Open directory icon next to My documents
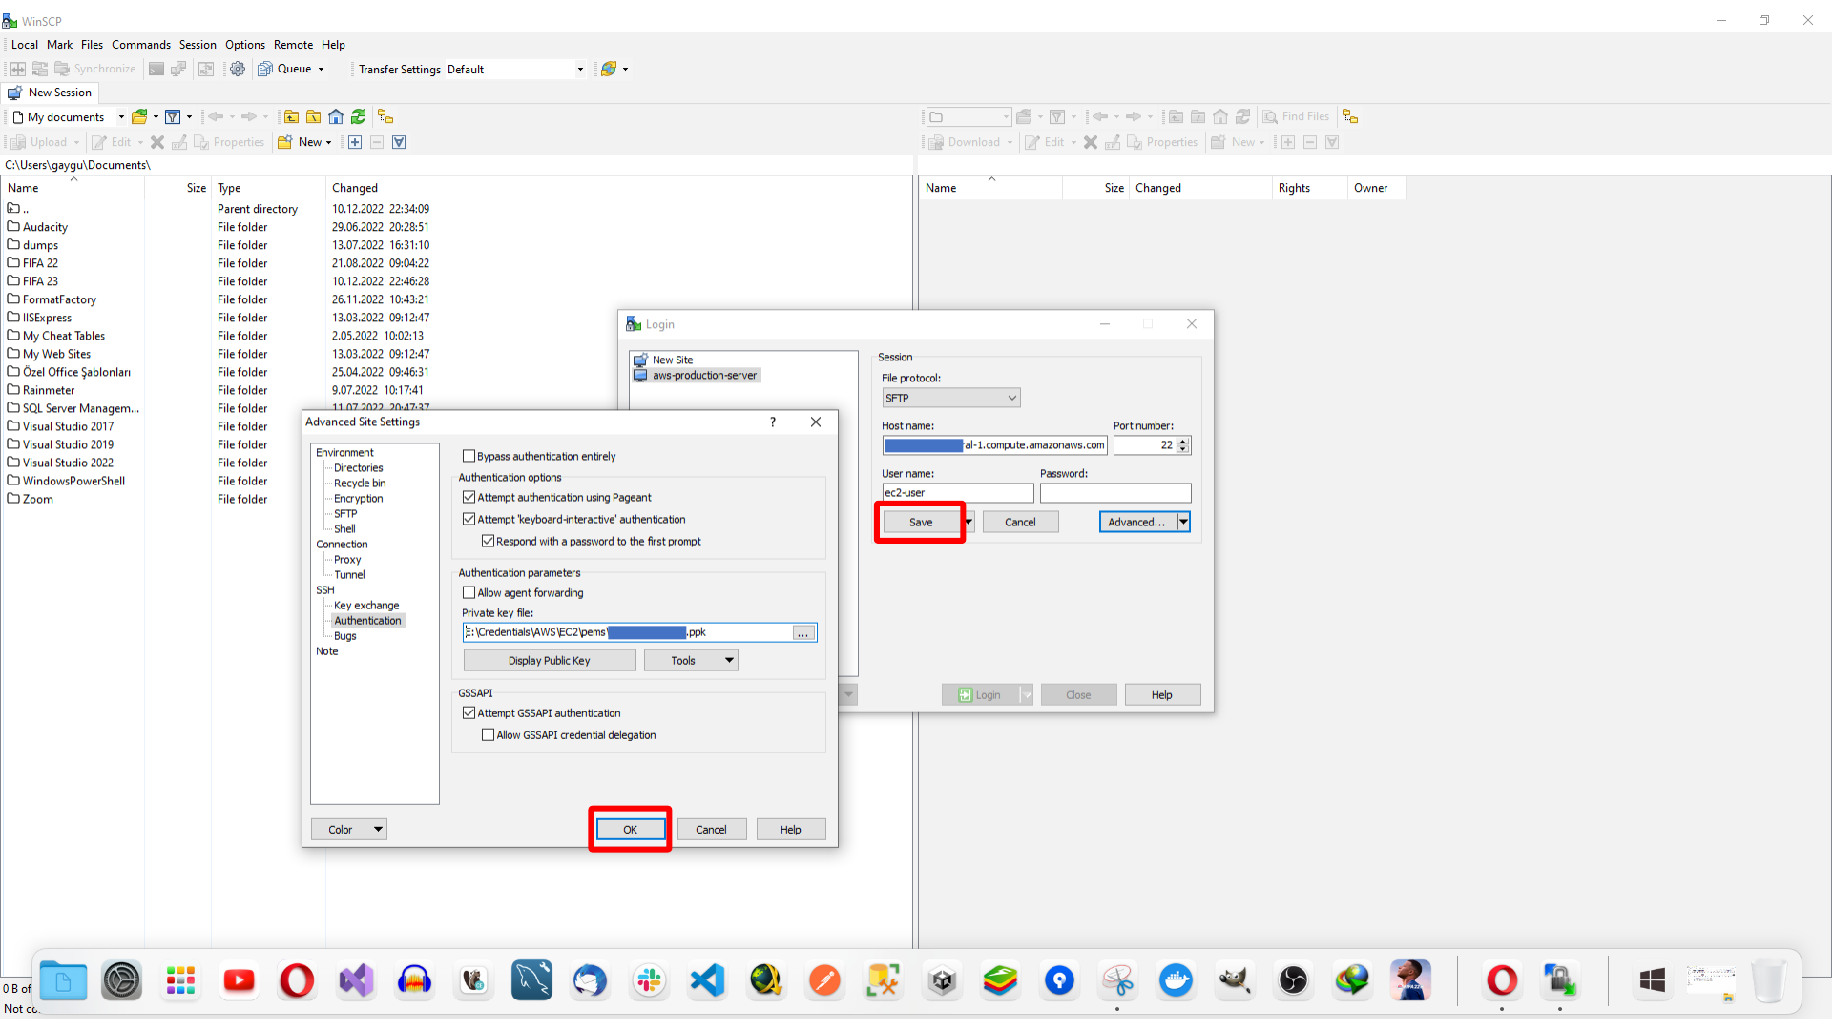Screen dimensions: 1833x1030 [x=139, y=116]
